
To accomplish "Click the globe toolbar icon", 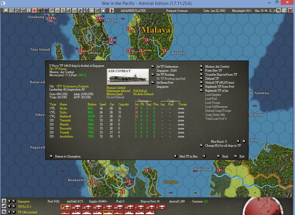I will 80,11.
